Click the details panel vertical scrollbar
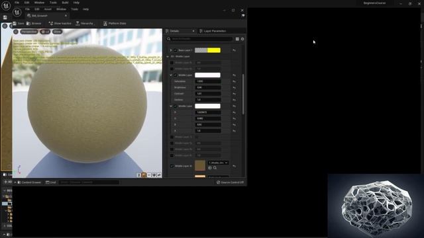424x238 pixels. (243, 94)
